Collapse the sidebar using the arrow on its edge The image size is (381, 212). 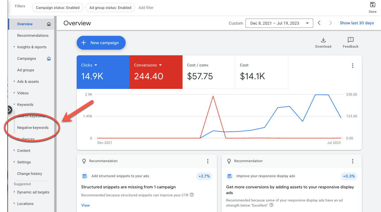click(x=9, y=110)
